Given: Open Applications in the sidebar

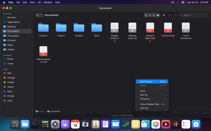Looking at the screenshot, I should pyautogui.click(x=17, y=22).
